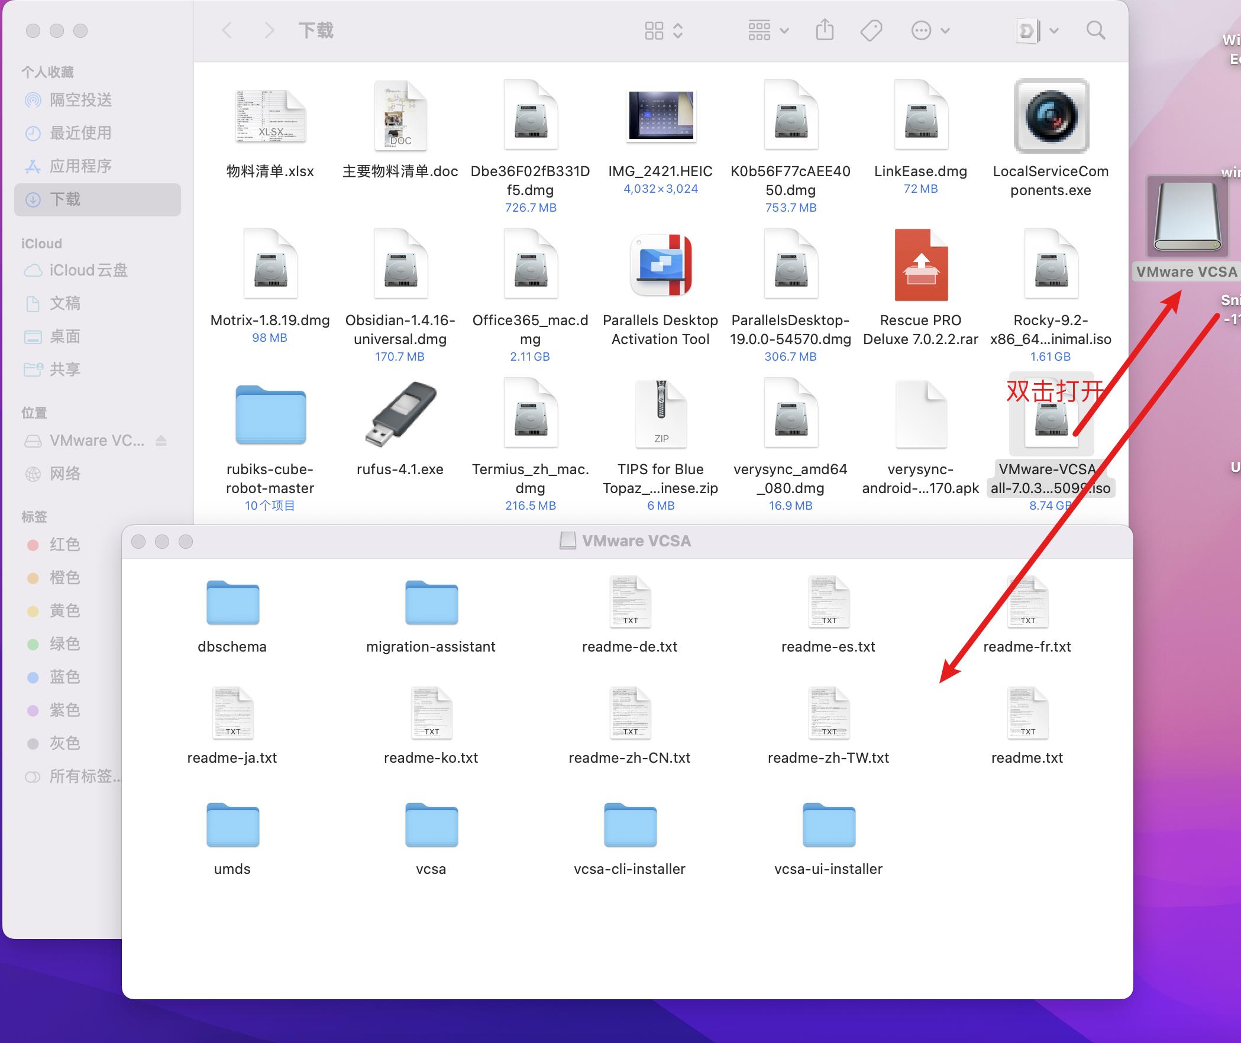Screen dimensions: 1241x1043
Task: Go forward in Finder history
Action: [269, 30]
